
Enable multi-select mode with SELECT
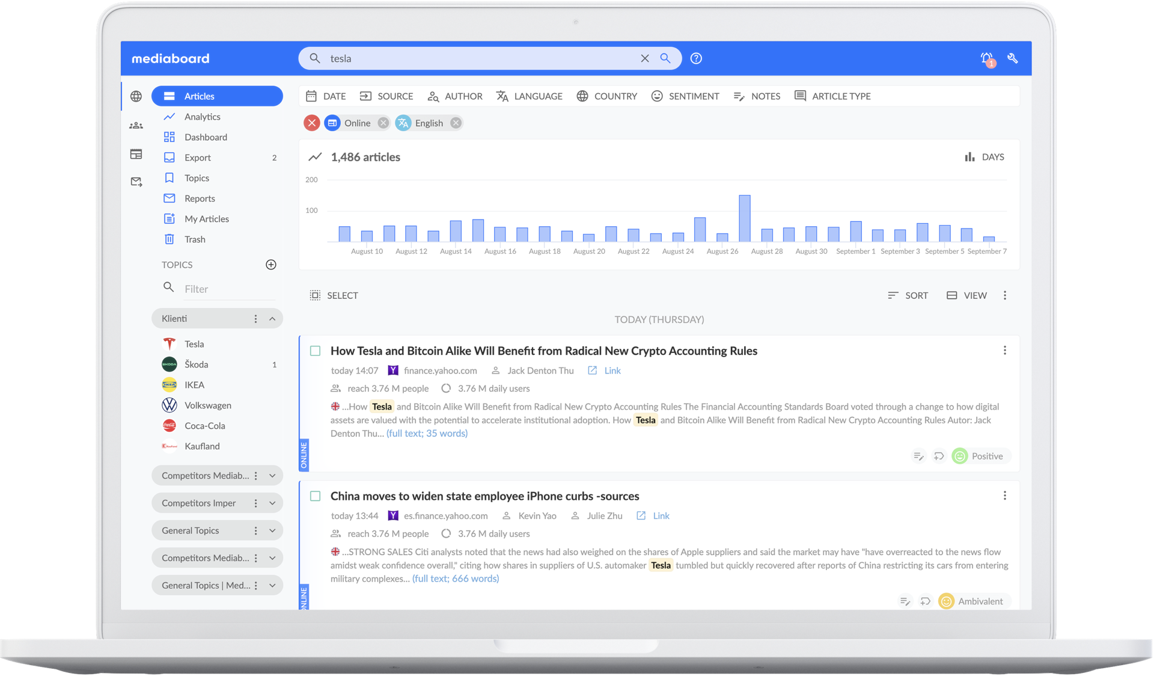coord(334,295)
